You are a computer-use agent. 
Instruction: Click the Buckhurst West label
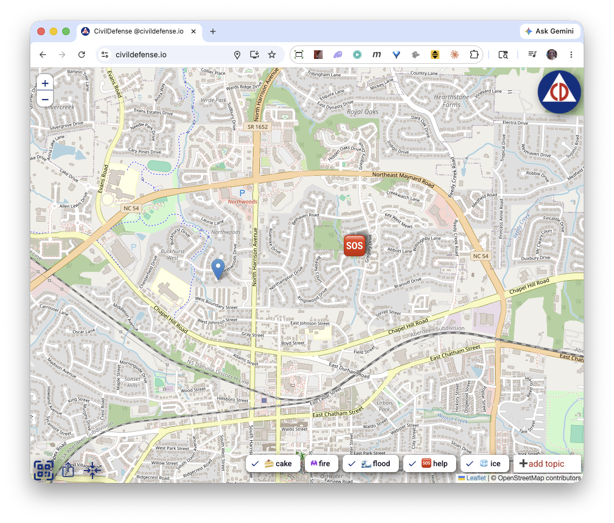pyautogui.click(x=173, y=254)
